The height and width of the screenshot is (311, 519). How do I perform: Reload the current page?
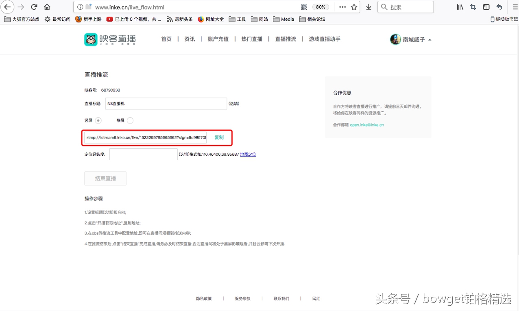34,7
